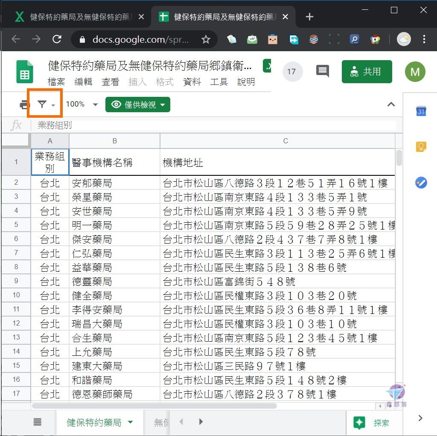
Task: Click the grayed 插入 menu
Action: point(137,81)
